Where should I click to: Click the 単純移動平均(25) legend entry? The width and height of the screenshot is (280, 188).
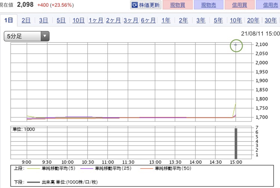(113, 168)
